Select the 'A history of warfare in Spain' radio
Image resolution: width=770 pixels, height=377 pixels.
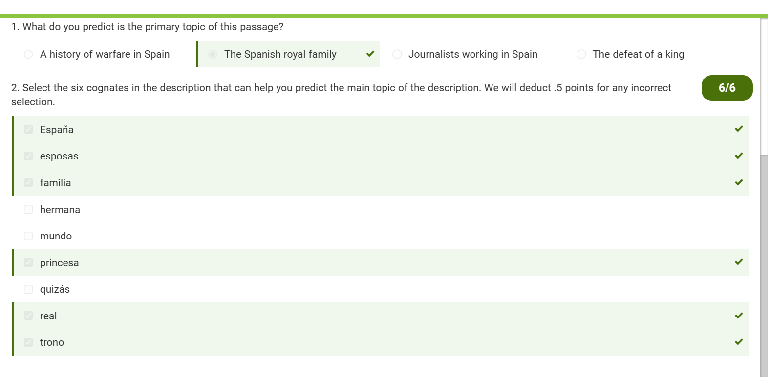click(x=28, y=54)
